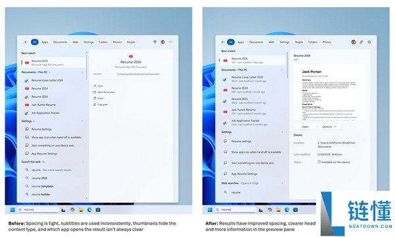Click Open file location in the Before preview

click(106, 92)
